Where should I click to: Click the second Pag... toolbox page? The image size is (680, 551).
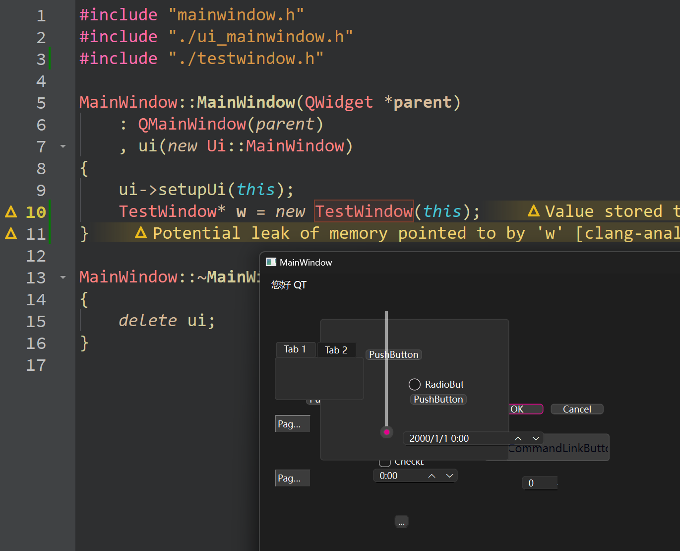point(293,478)
